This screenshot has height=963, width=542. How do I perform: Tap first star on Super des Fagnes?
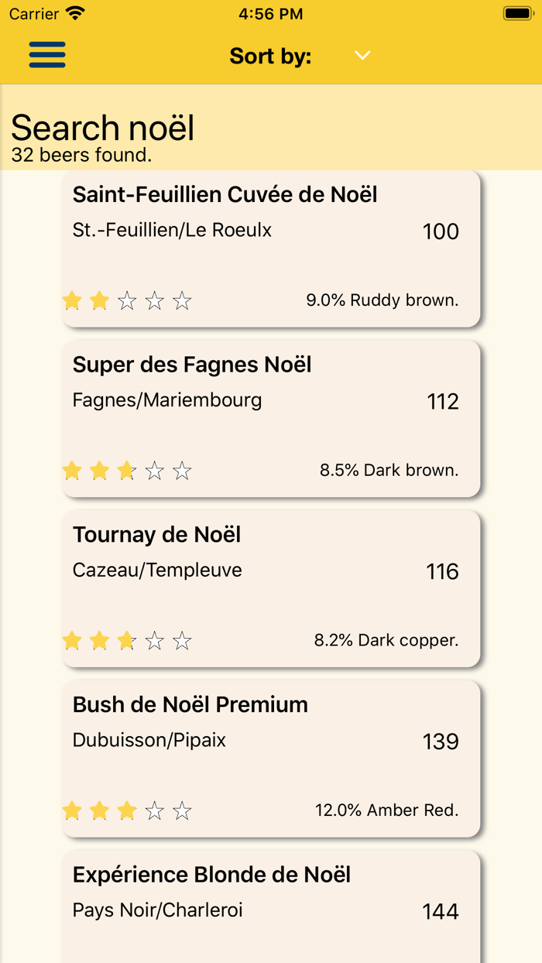coord(72,471)
